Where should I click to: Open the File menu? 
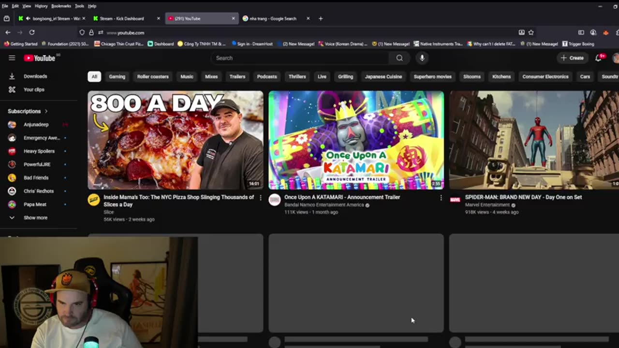[x=5, y=6]
